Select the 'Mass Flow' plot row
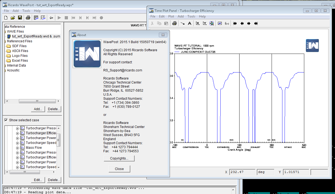The height and width of the screenshot is (194, 335). click(34, 148)
